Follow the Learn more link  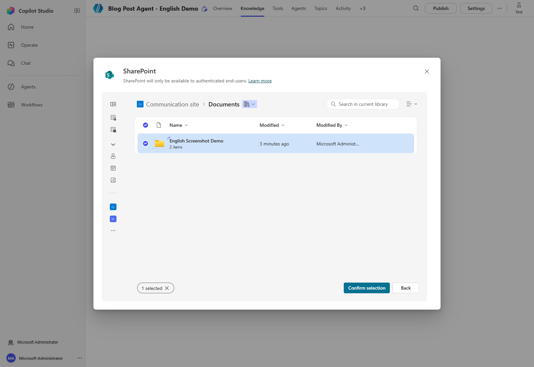(x=260, y=81)
